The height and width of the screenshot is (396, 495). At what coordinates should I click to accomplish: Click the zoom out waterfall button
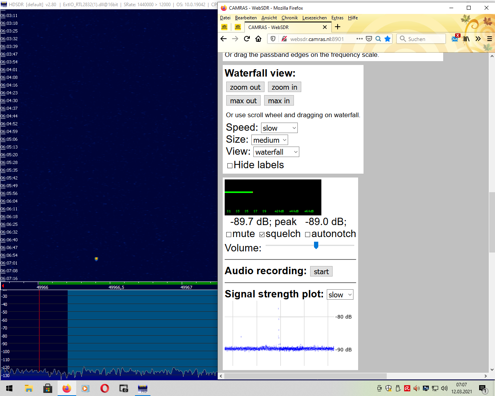point(245,87)
